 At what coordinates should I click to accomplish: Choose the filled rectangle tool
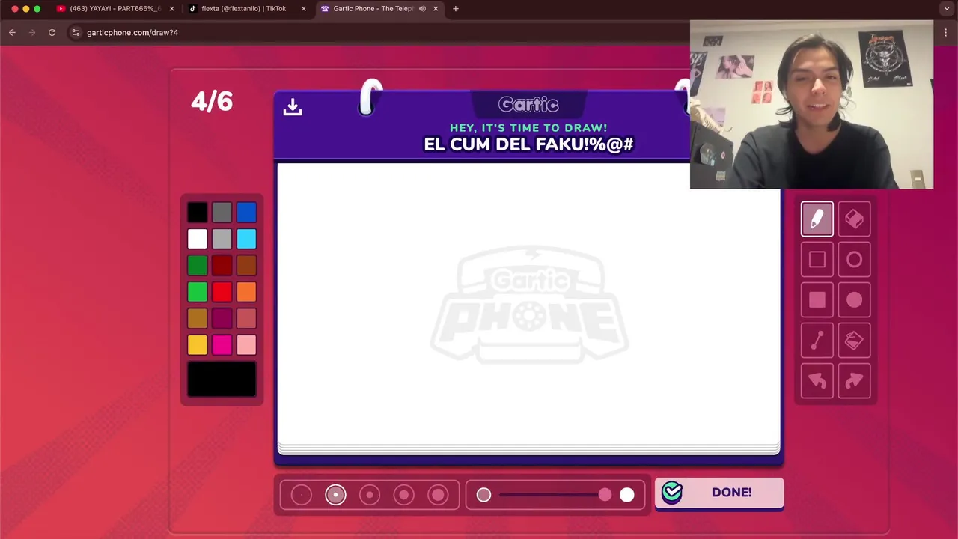817,300
